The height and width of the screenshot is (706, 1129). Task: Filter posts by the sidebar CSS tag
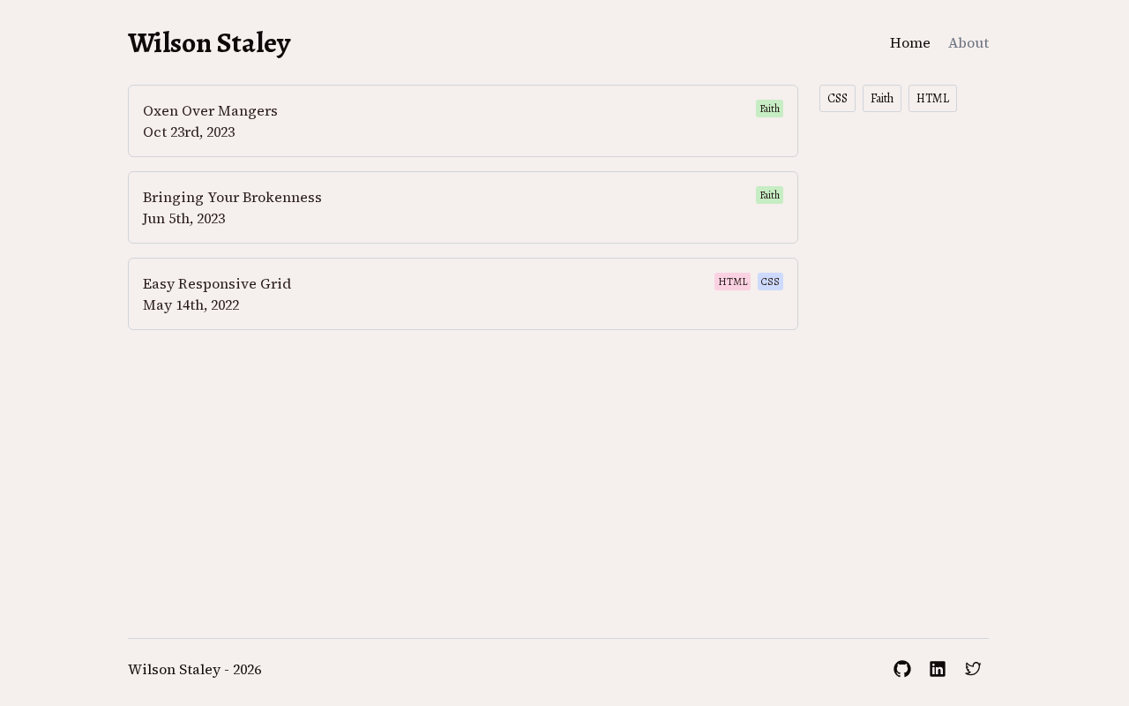coord(837,99)
